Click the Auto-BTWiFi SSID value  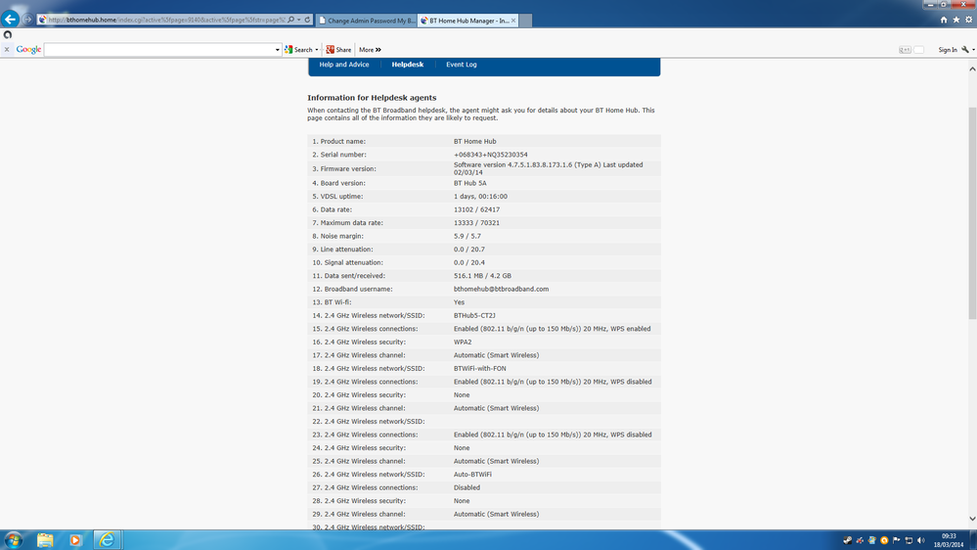(x=472, y=475)
